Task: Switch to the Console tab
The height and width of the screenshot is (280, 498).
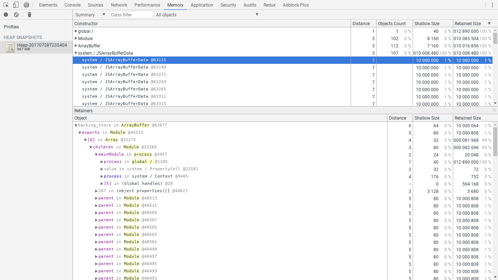Action: tap(73, 5)
